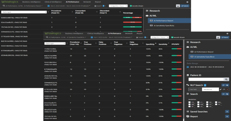The image size is (231, 121).
Task: Open Business Intelligence menu in the back window
Action: click(x=31, y=2)
